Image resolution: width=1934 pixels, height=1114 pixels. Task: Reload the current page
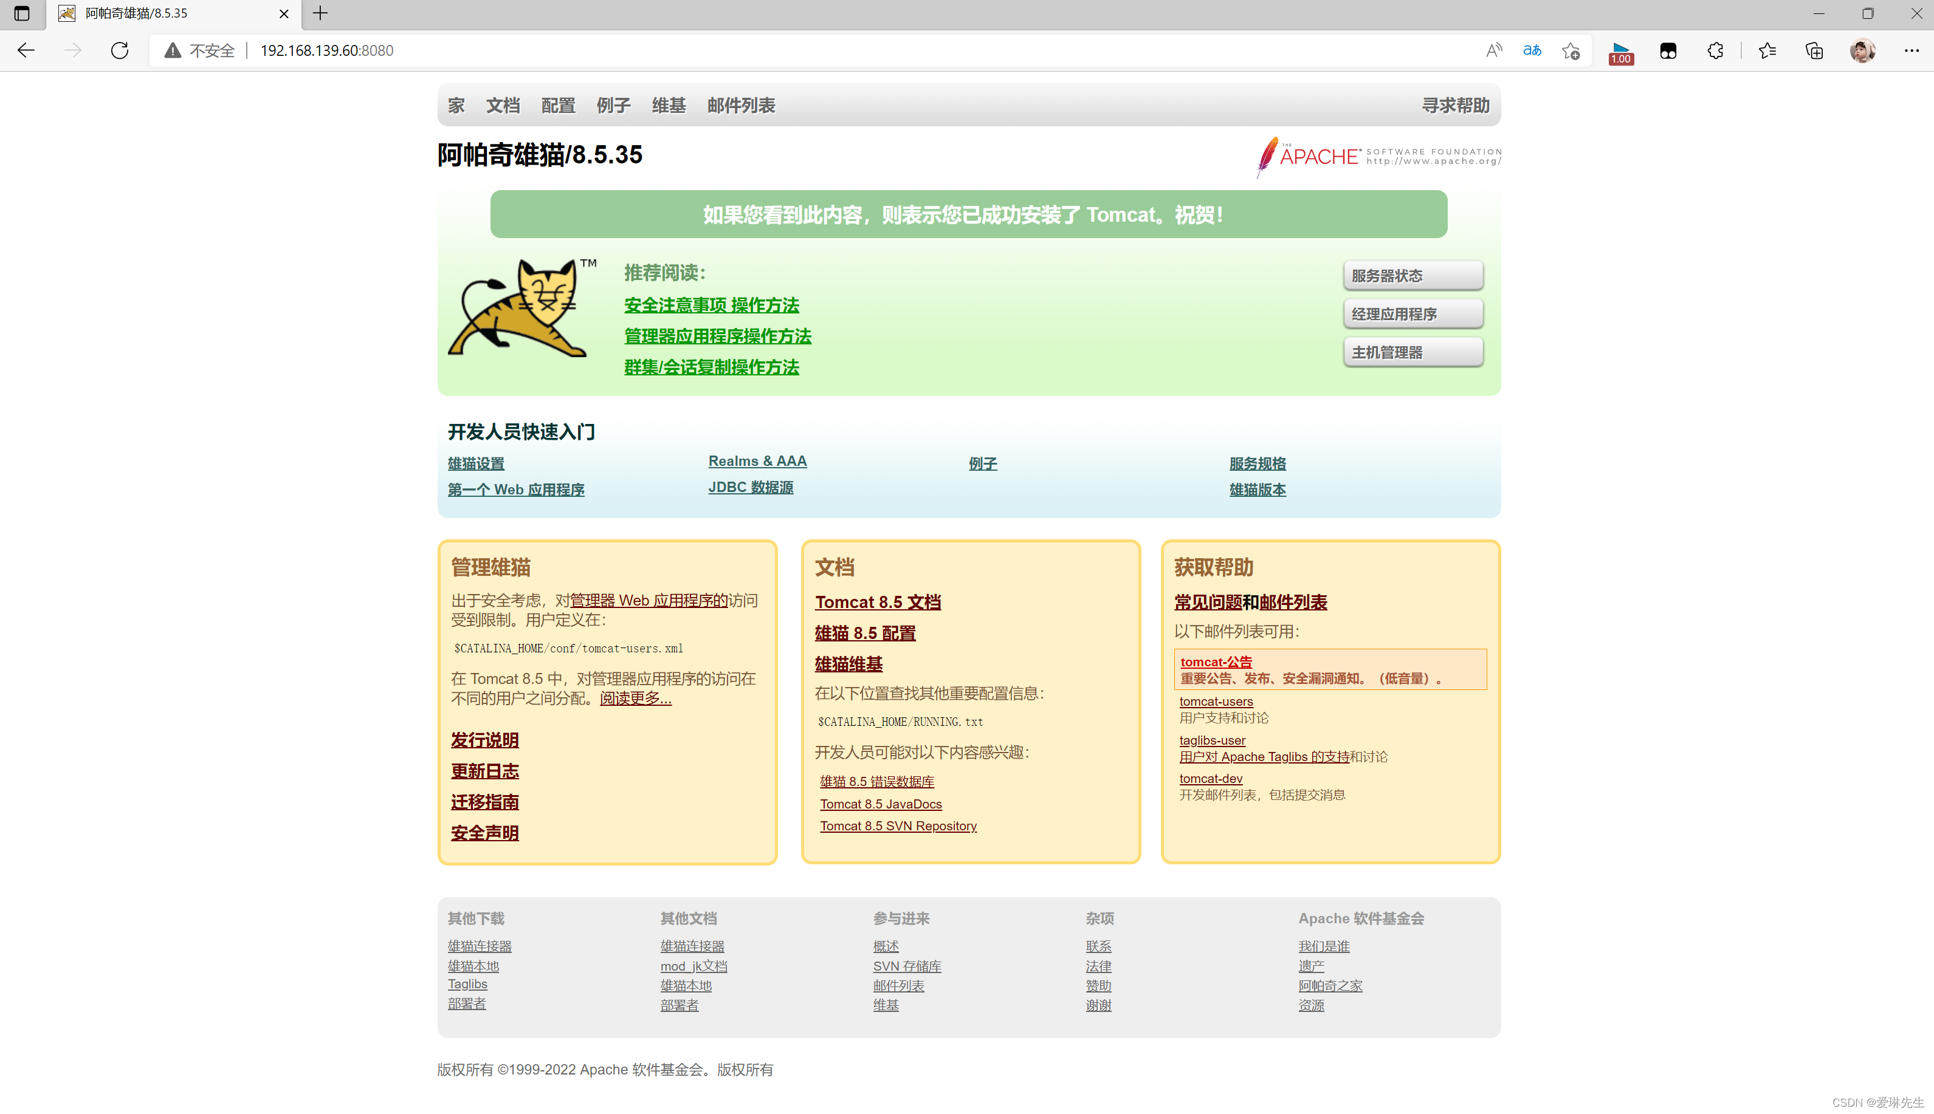[119, 50]
